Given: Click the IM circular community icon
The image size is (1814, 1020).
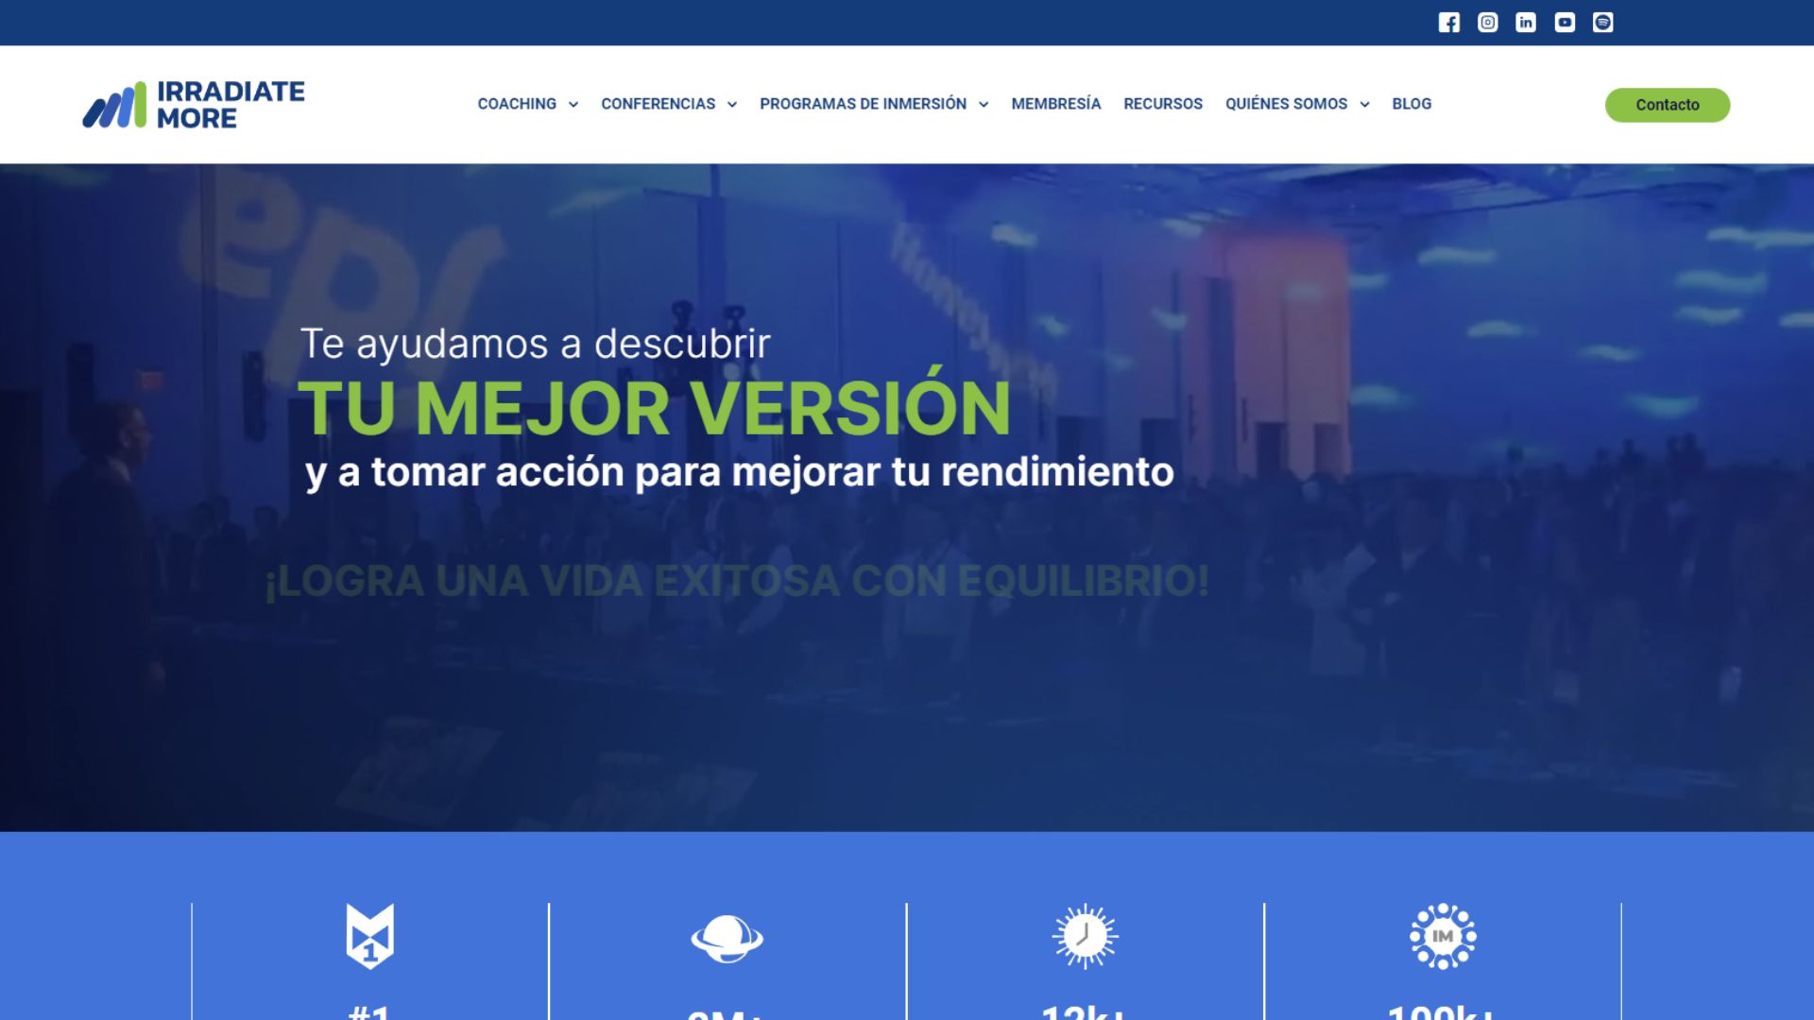Looking at the screenshot, I should pos(1444,936).
